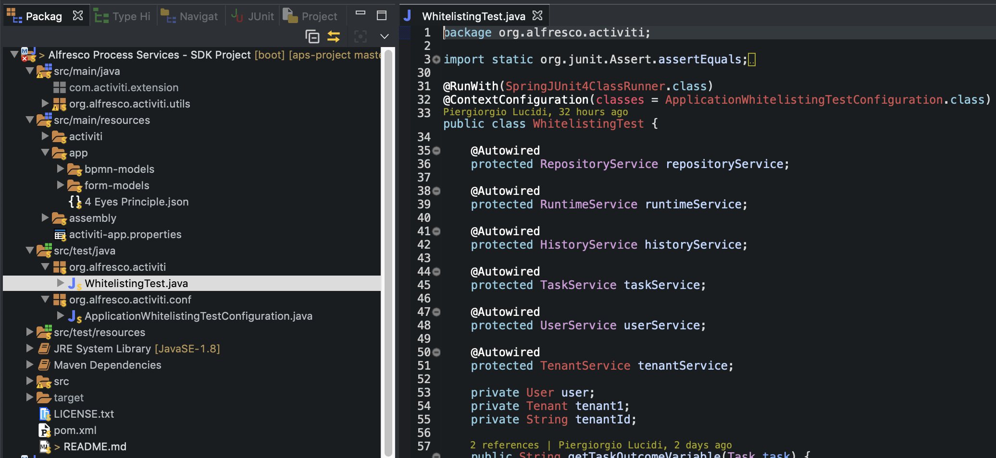Click the JSON file icon for 4 Eyes Principle
The height and width of the screenshot is (458, 996).
point(75,202)
